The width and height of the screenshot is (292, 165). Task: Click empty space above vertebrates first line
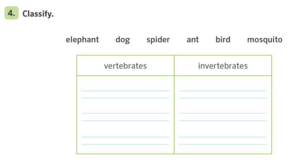click(125, 83)
